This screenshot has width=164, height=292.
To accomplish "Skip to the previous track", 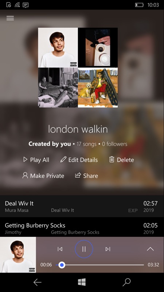I will click(x=60, y=249).
